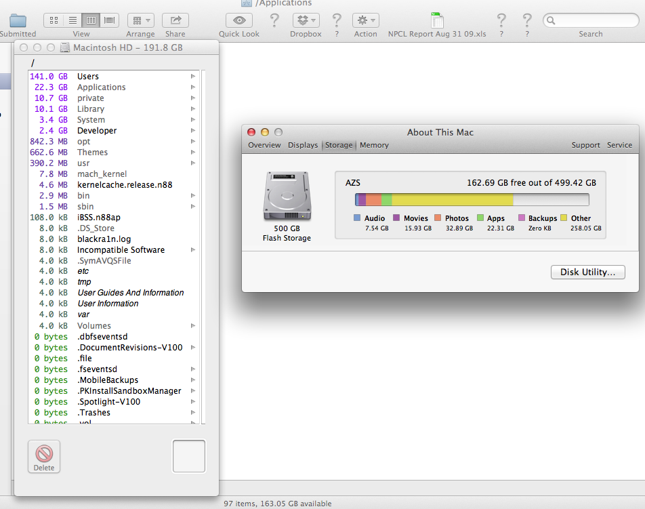Screen dimensions: 645x509
Task: Minimize the About This Mac window
Action: pos(265,132)
